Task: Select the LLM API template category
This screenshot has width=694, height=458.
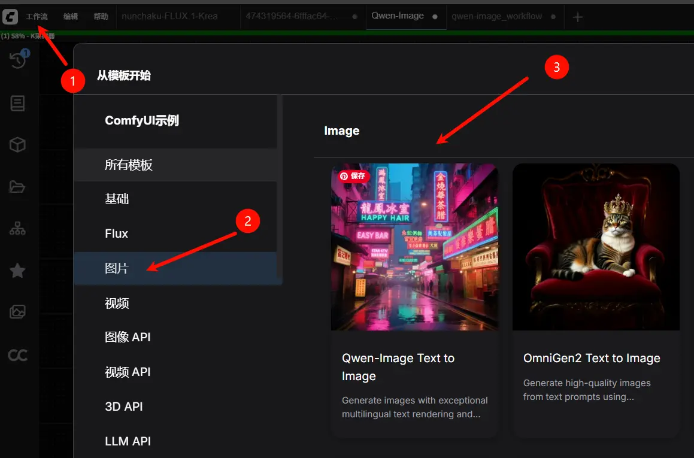Action: [128, 441]
